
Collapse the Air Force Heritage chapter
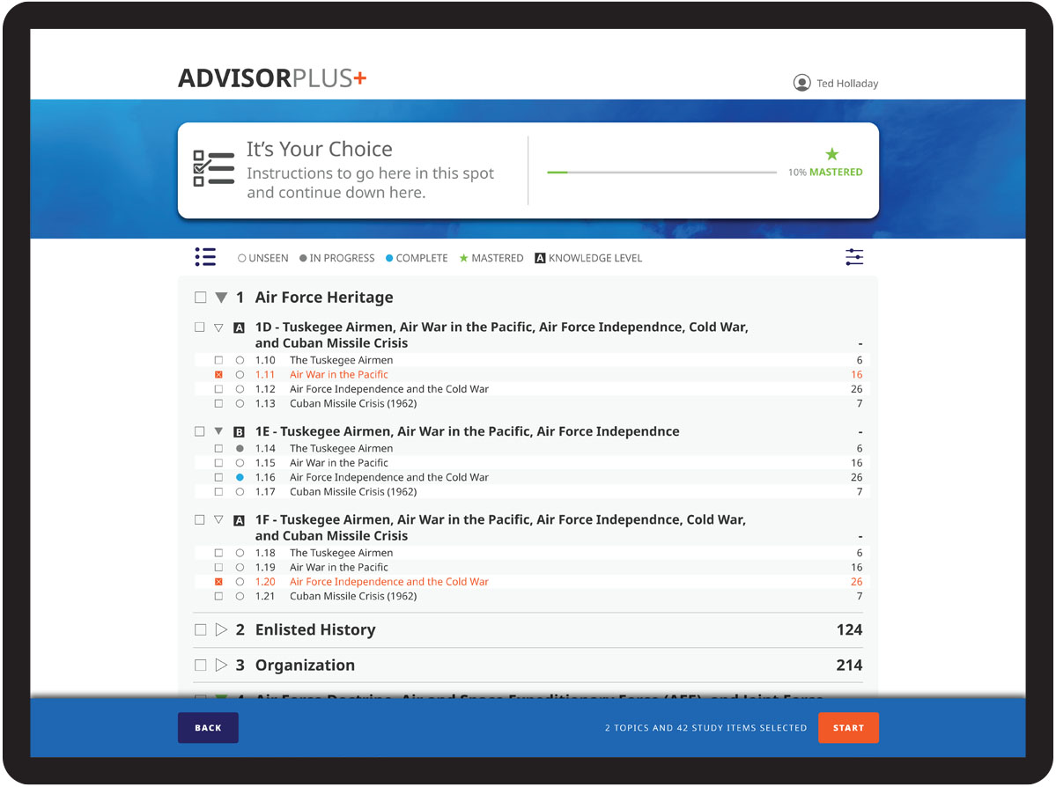click(x=221, y=298)
